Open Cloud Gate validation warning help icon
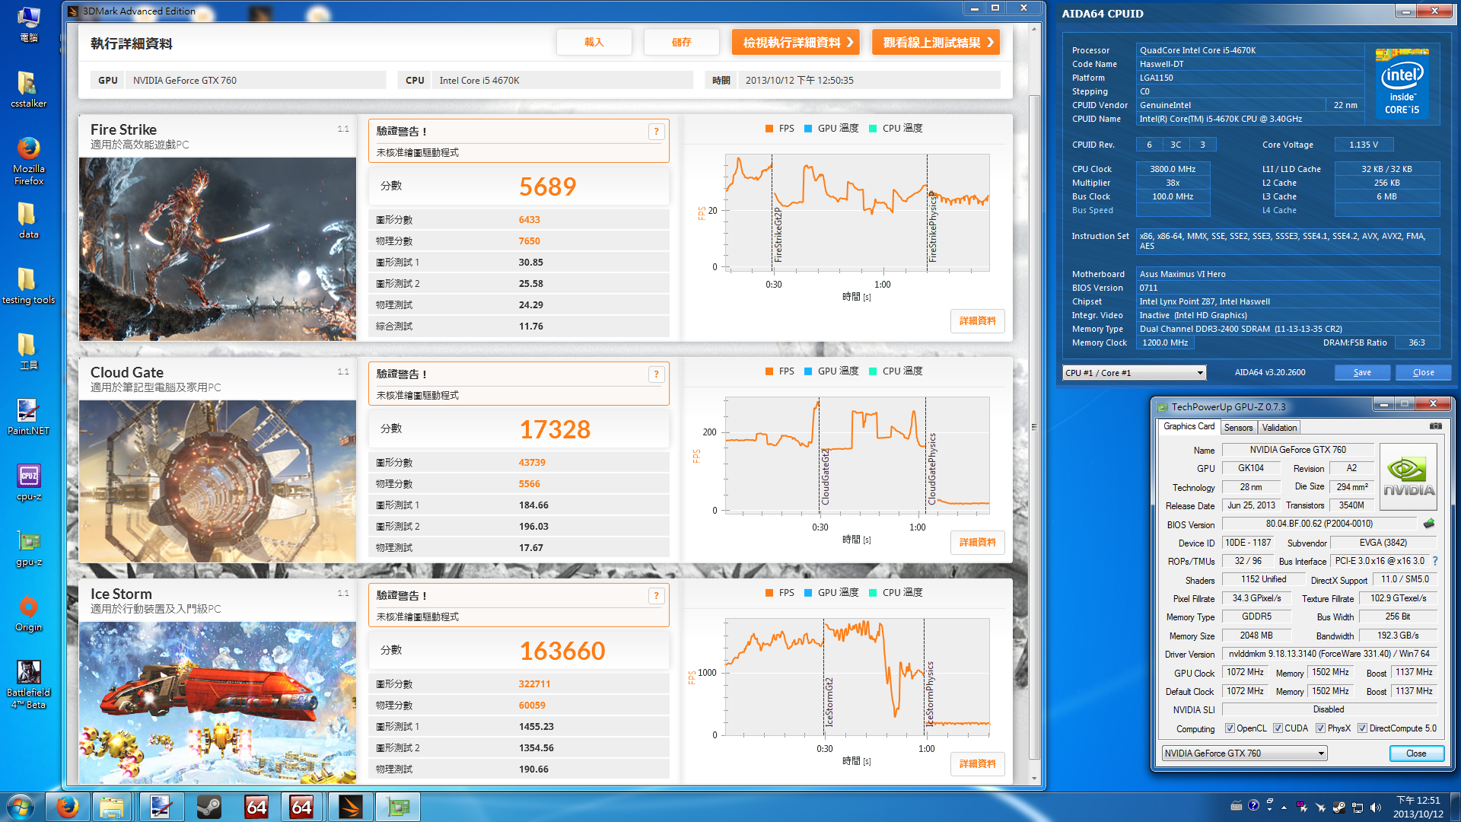This screenshot has width=1461, height=822. click(x=656, y=374)
